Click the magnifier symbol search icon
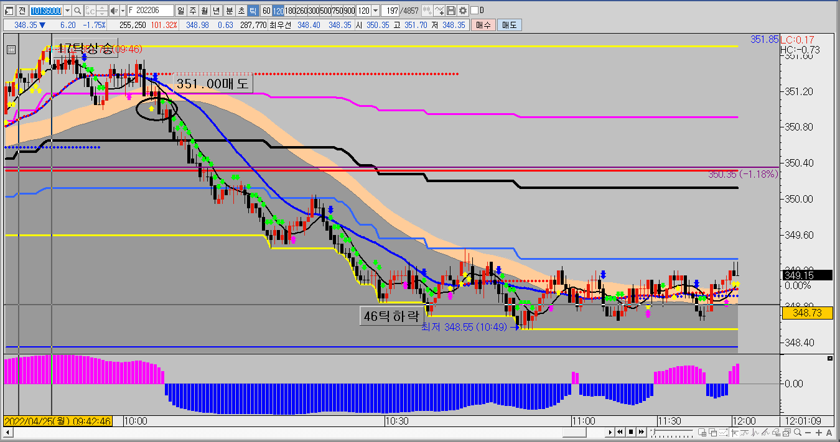This screenshot has width=840, height=442. 77,11
